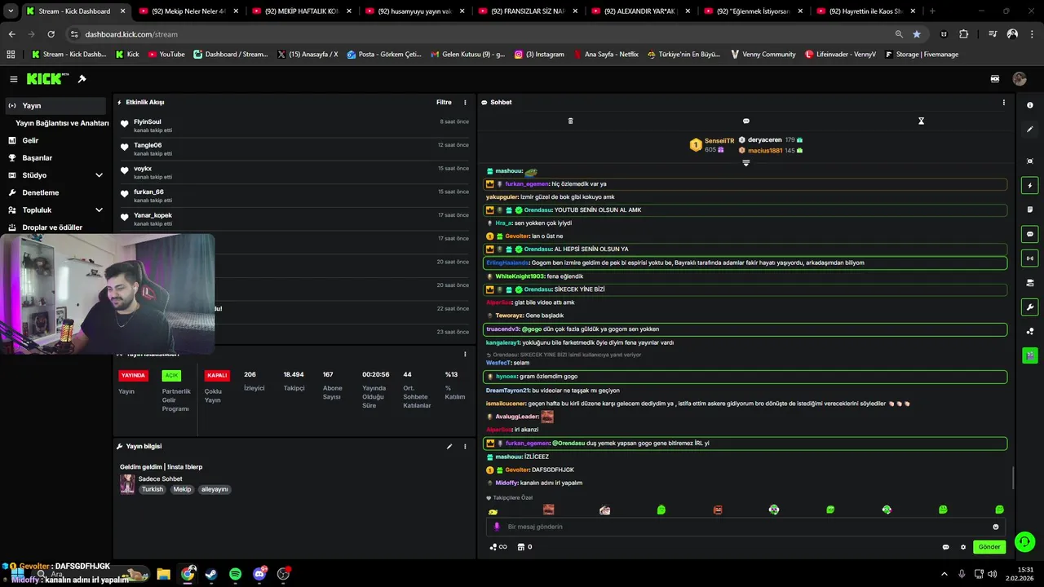Click pencil icon in right sidebar
Screen dimensions: 1044x587
(1030, 129)
